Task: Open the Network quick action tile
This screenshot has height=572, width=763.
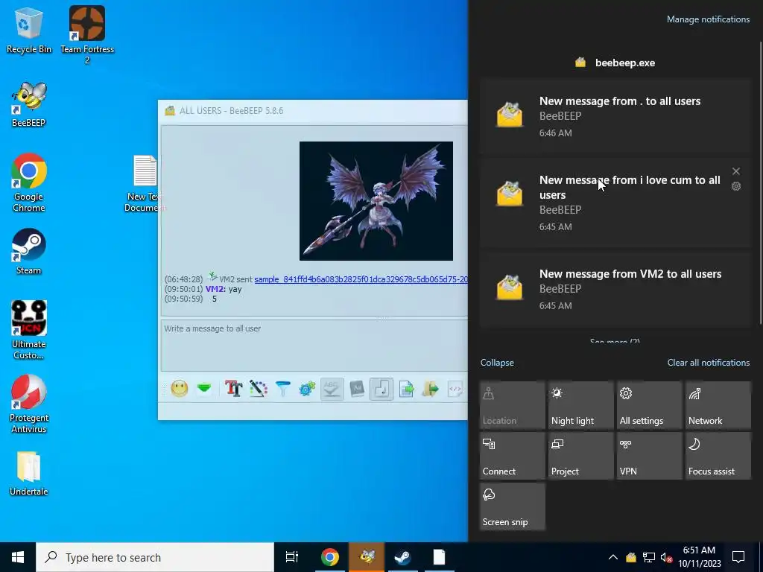Action: pos(718,405)
